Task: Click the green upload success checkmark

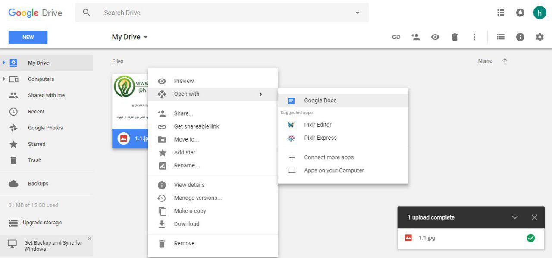Action: (531, 238)
